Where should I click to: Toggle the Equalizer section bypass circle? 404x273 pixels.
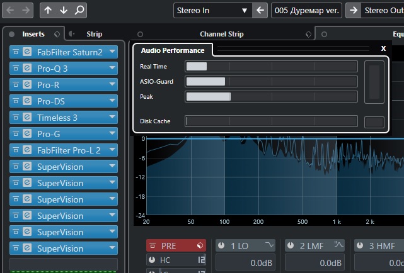pyautogui.click(x=324, y=34)
